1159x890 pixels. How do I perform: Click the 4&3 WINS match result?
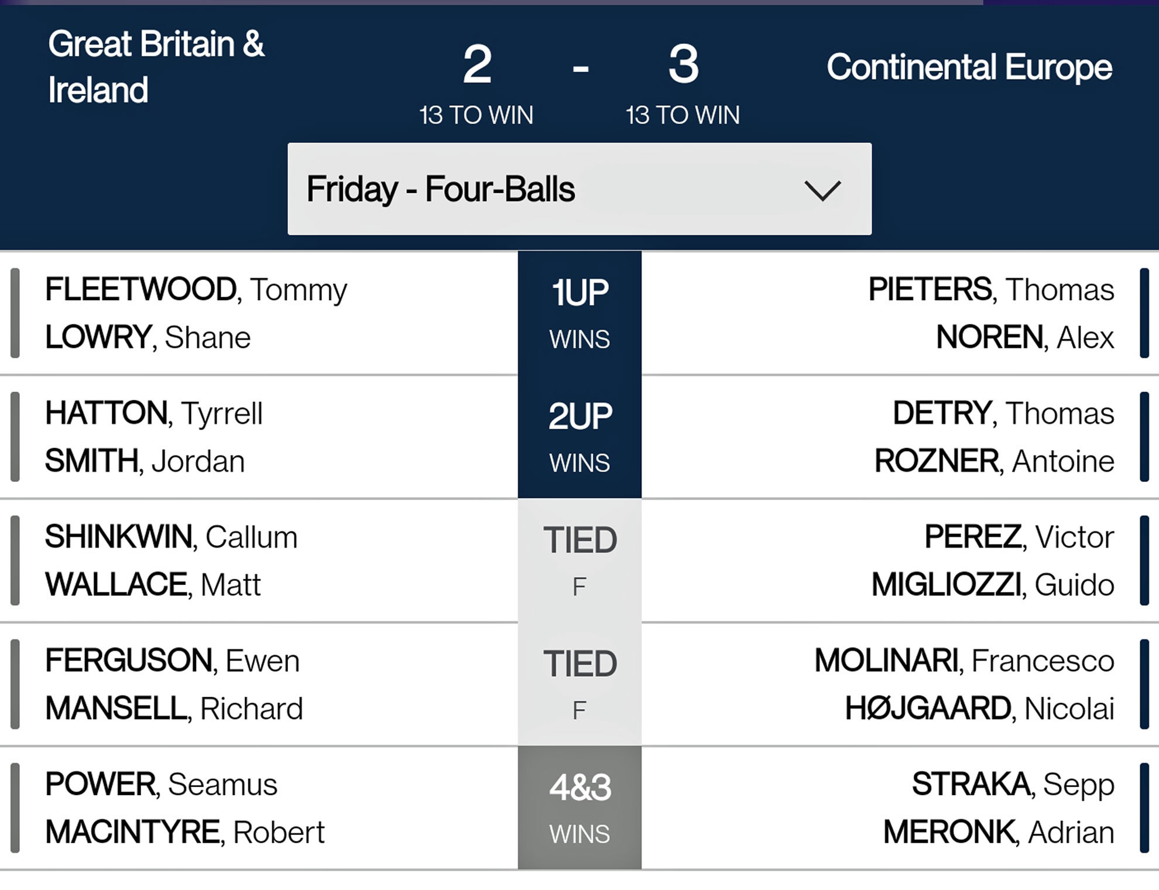pos(579,808)
